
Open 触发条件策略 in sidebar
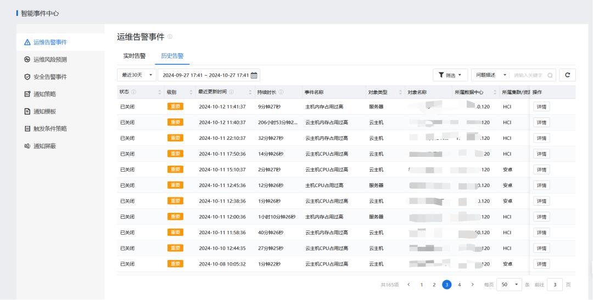pos(60,128)
